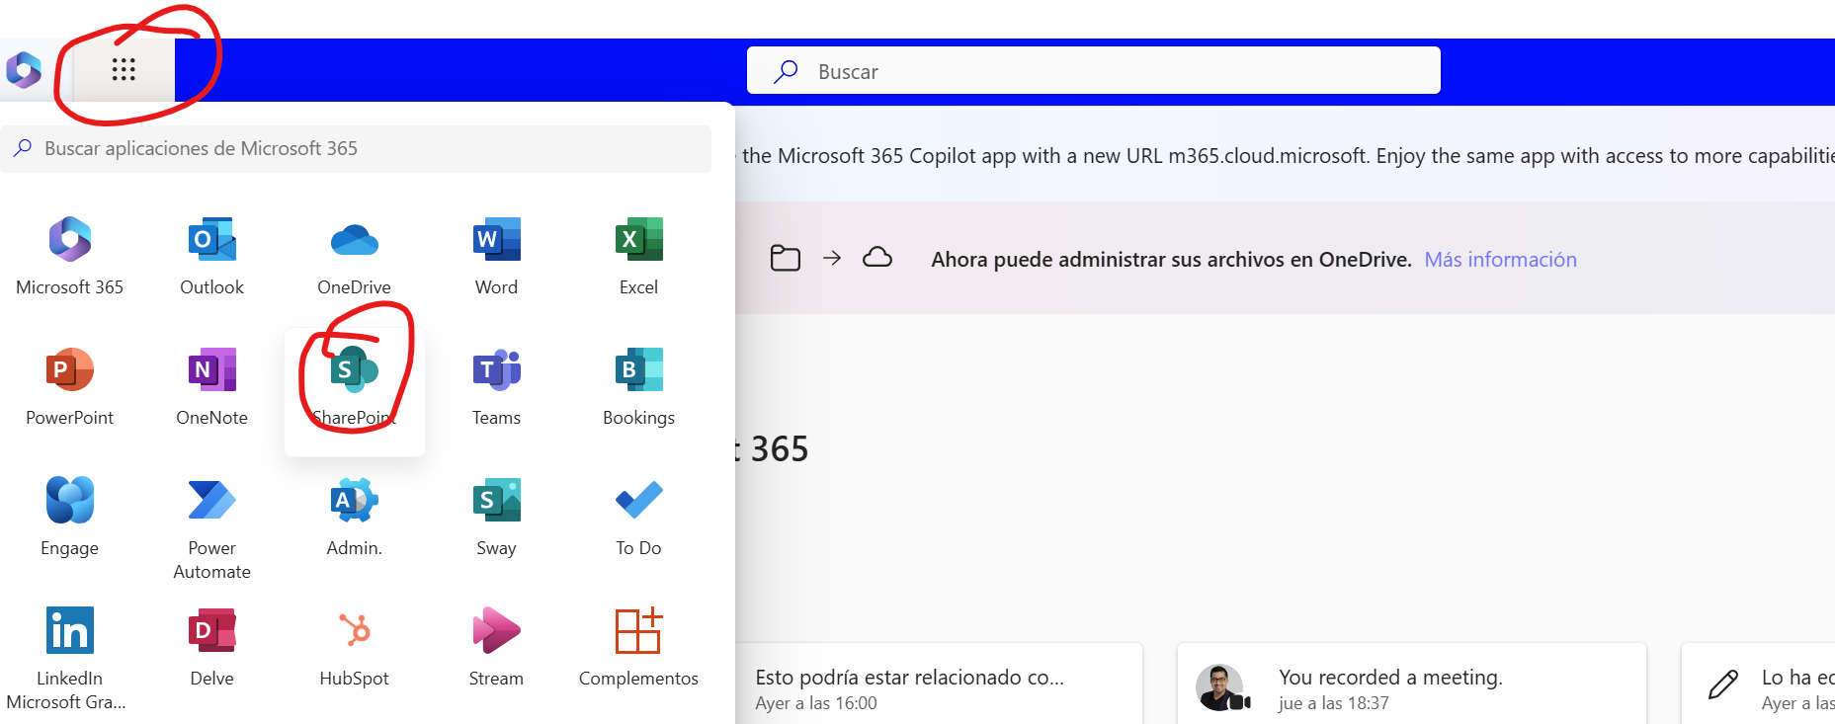This screenshot has width=1835, height=724.
Task: Launch Teams app
Action: [x=497, y=387]
